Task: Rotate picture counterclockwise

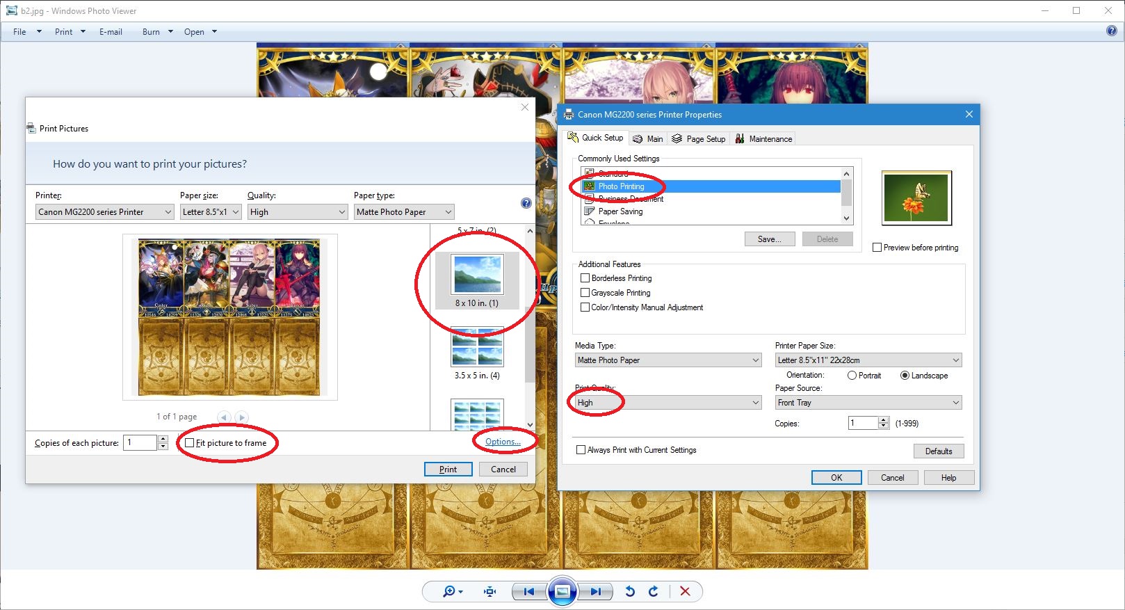Action: tap(630, 591)
